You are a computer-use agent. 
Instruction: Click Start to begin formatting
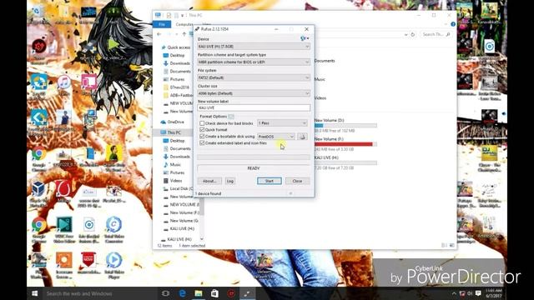point(270,181)
